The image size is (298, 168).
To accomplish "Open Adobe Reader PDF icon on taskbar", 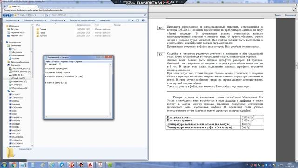I will (101, 165).
